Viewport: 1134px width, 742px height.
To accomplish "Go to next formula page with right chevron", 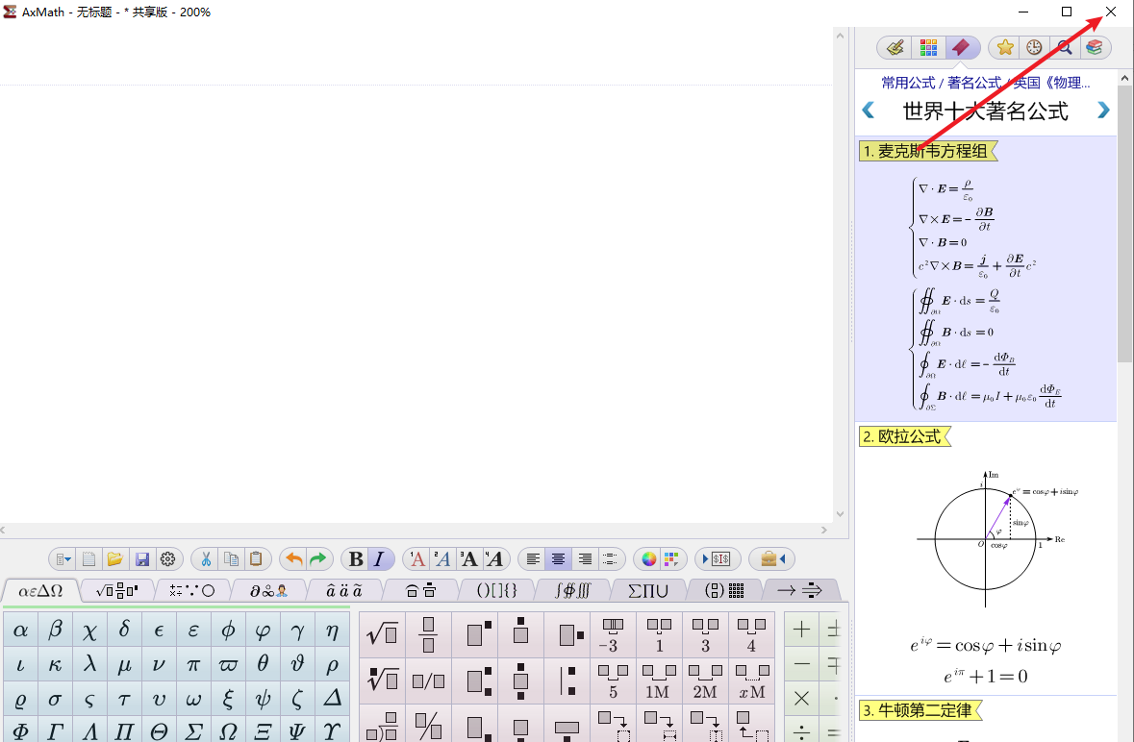I will (x=1103, y=111).
